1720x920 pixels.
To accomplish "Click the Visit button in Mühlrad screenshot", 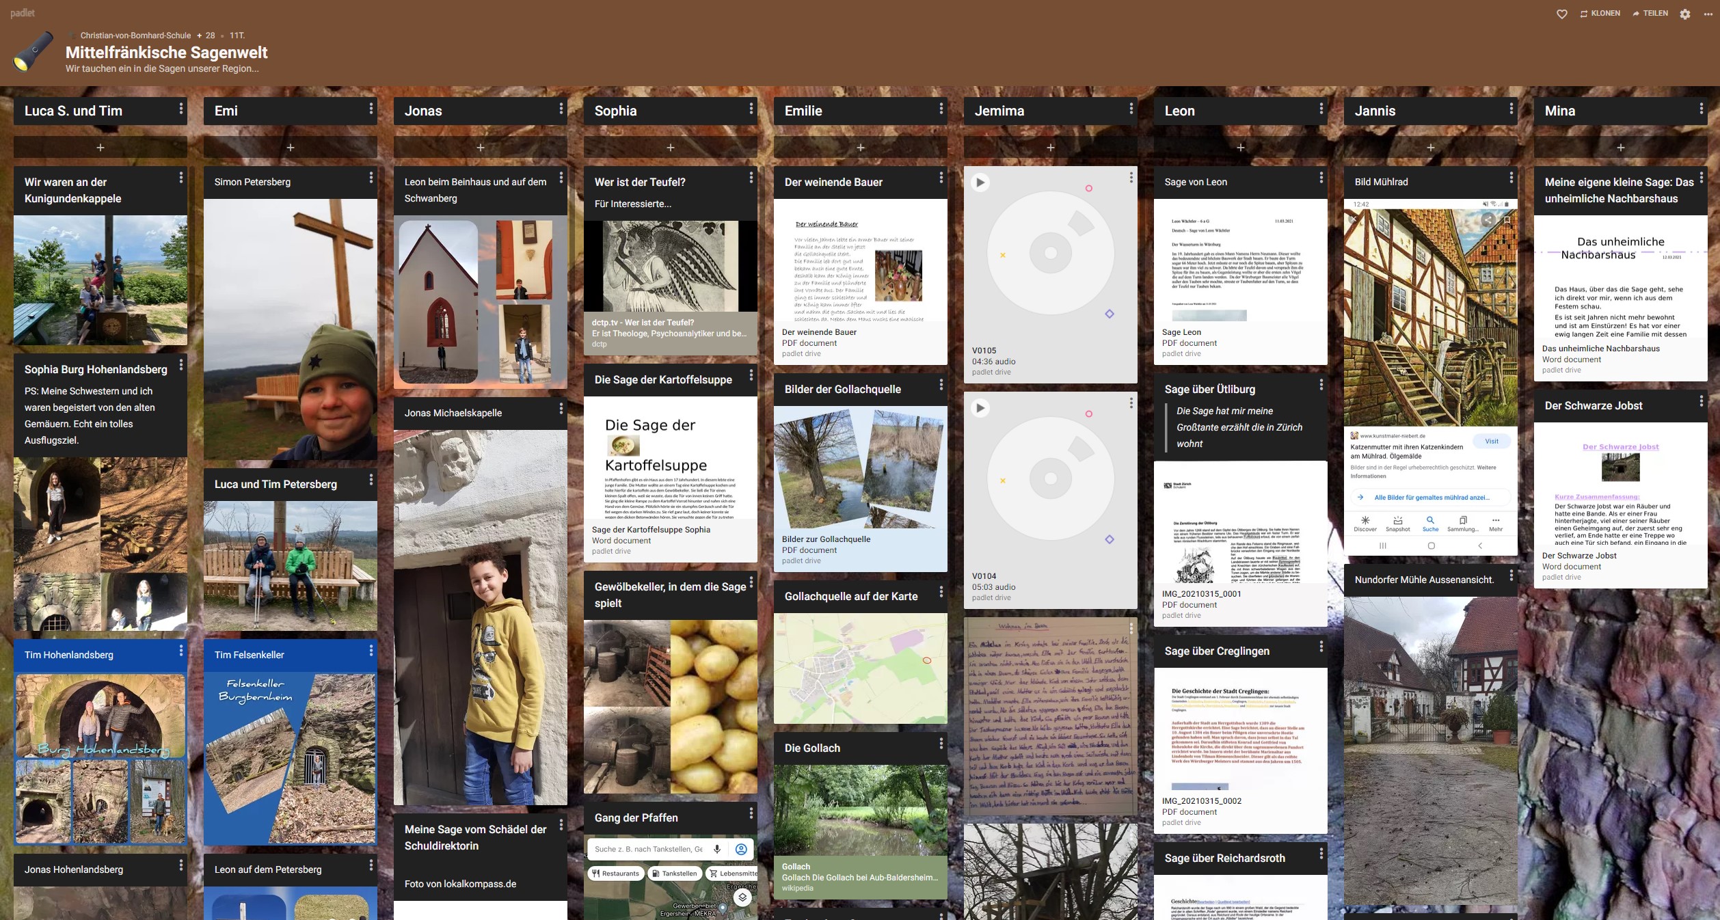I will (1492, 442).
